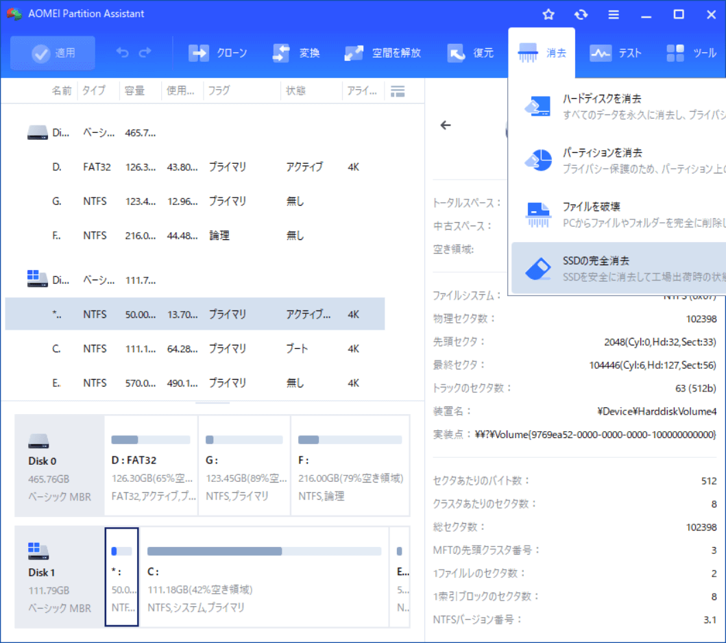Screen dimensions: 726x643
Task: Click the test waveform icon
Action: coord(600,53)
